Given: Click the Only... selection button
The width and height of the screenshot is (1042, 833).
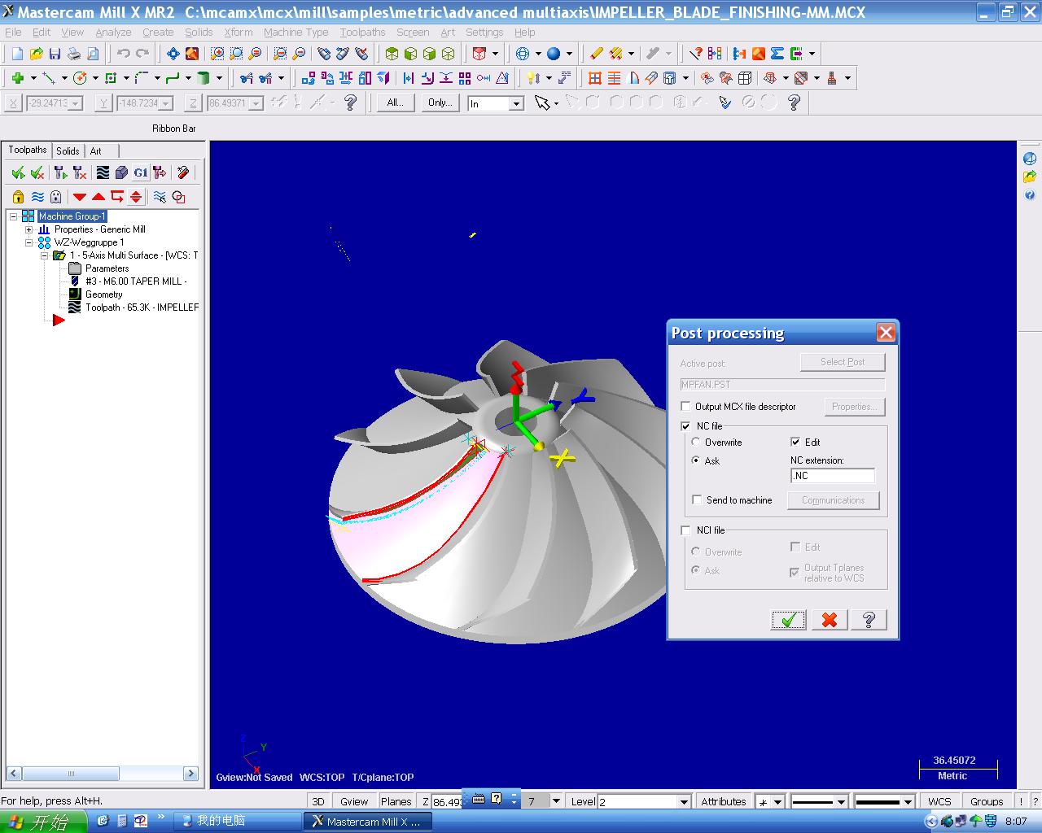Looking at the screenshot, I should coord(440,102).
